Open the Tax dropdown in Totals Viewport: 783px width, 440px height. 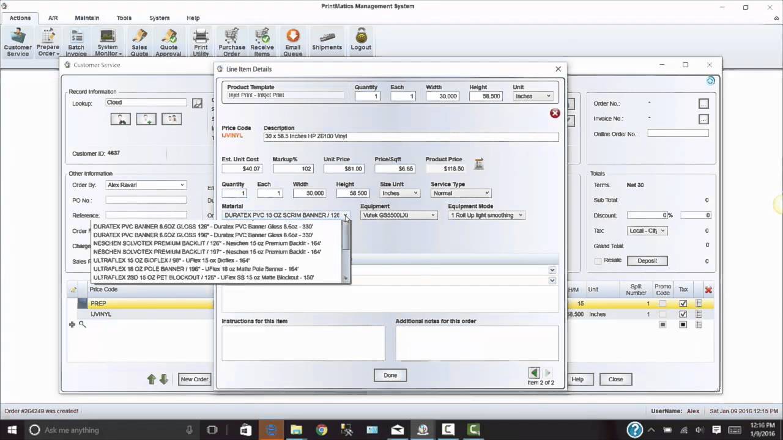click(x=647, y=230)
